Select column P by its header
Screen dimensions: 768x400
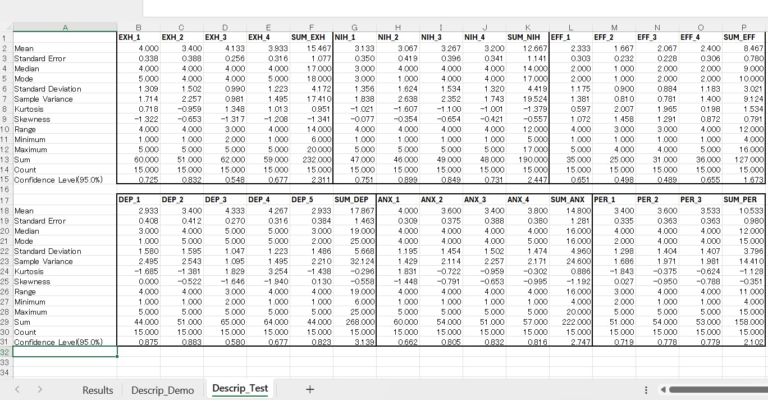[743, 27]
